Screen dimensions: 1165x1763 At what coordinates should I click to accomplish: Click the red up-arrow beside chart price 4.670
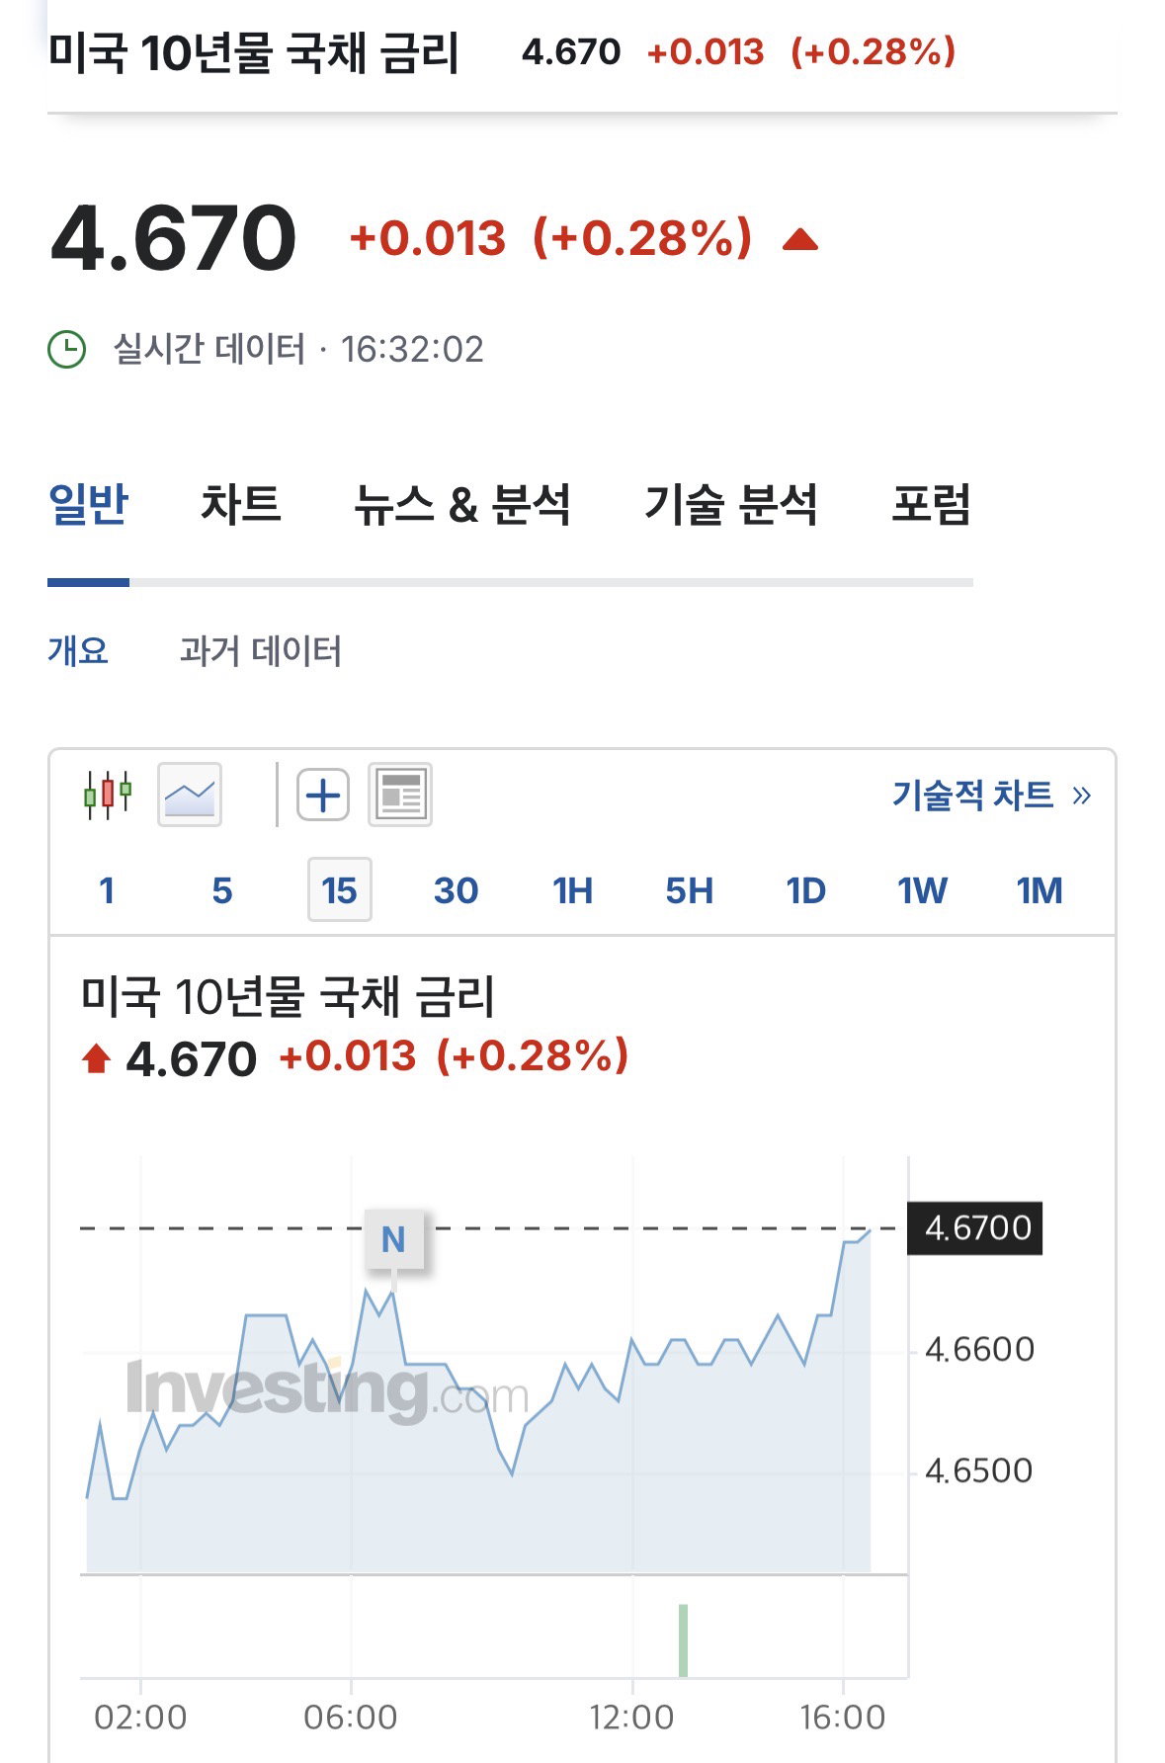tap(96, 1059)
